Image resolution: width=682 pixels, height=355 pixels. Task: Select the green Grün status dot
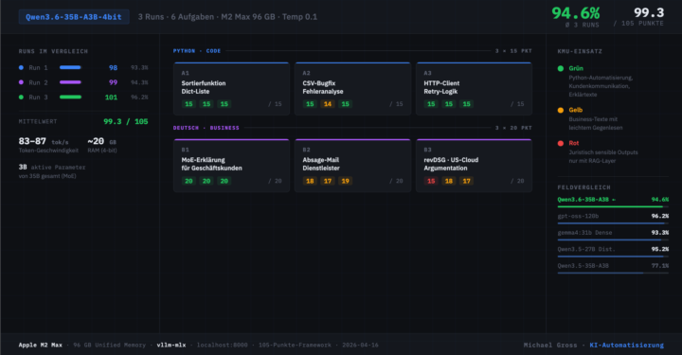pyautogui.click(x=561, y=69)
